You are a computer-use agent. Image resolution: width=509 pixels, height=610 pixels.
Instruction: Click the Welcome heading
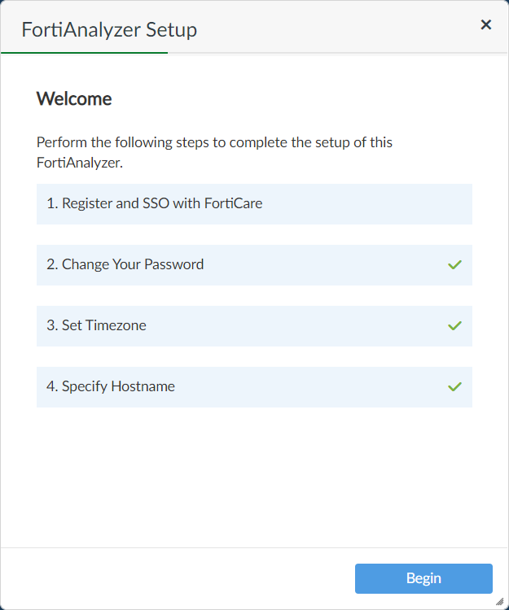coord(74,99)
